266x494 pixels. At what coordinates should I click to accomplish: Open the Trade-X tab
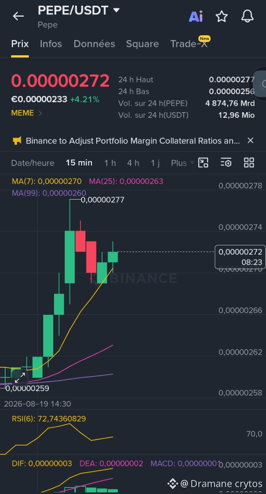click(x=189, y=44)
